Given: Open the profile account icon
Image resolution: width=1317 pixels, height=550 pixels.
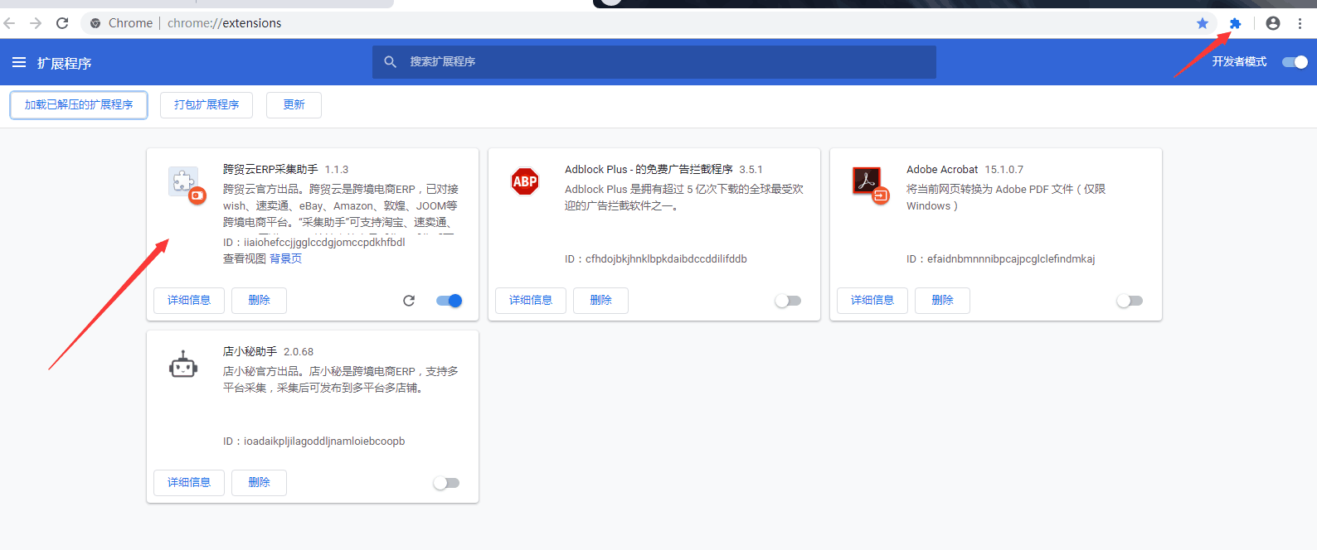Looking at the screenshot, I should tap(1273, 23).
